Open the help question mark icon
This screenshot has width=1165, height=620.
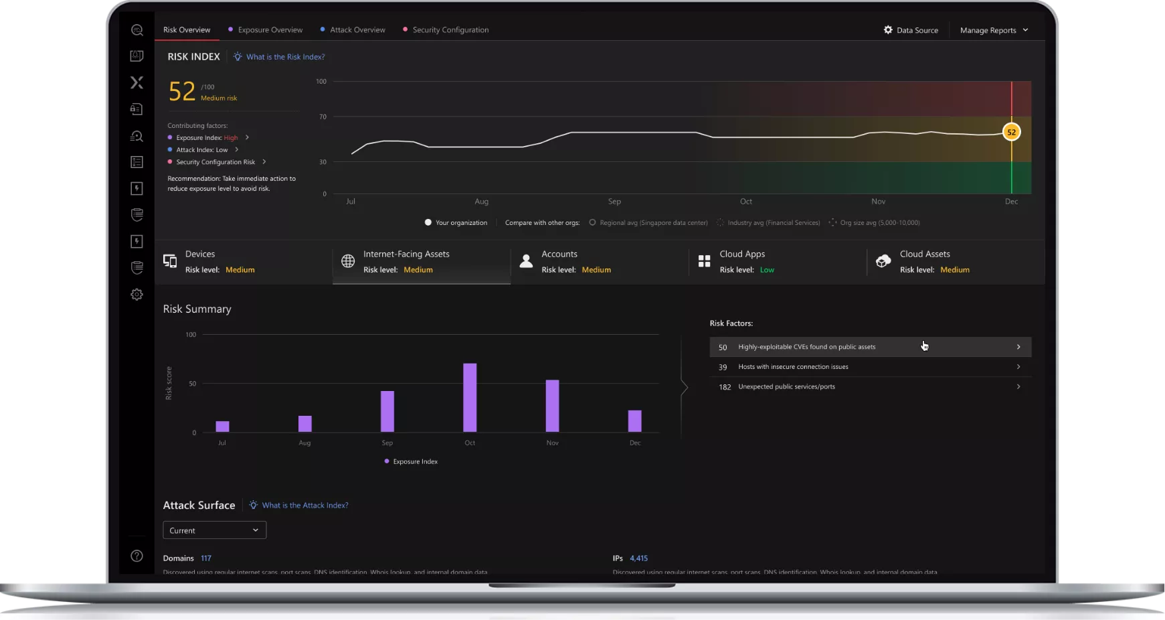click(x=137, y=556)
